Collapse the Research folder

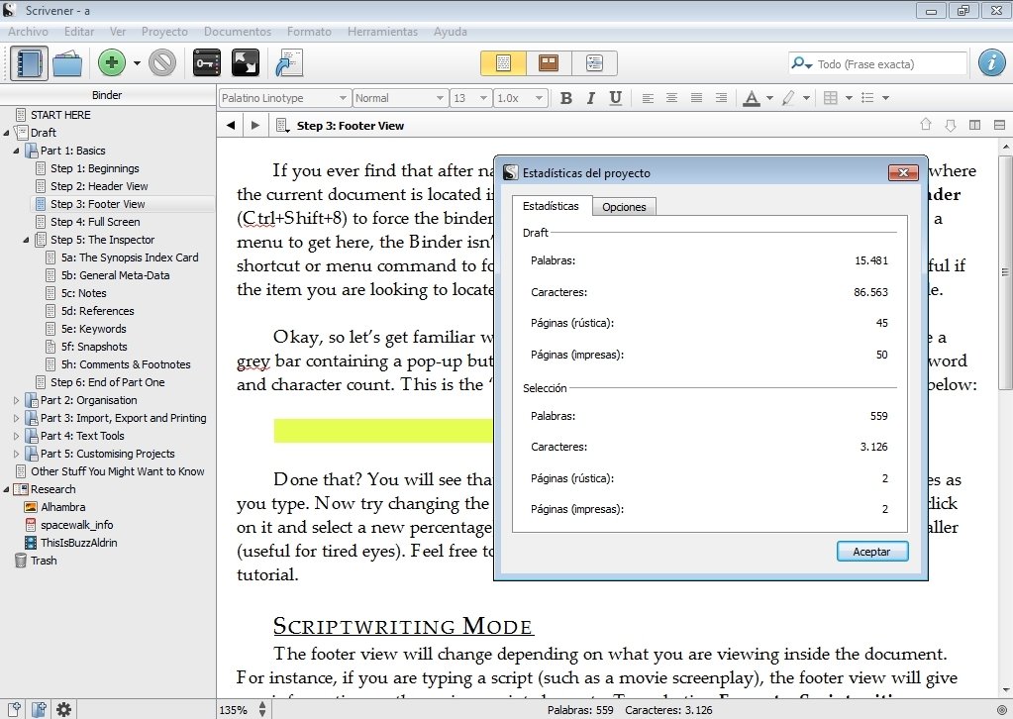pos(7,489)
